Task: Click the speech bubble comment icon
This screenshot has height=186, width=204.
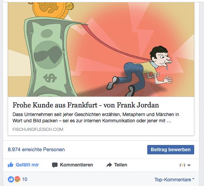Action: click(x=55, y=165)
